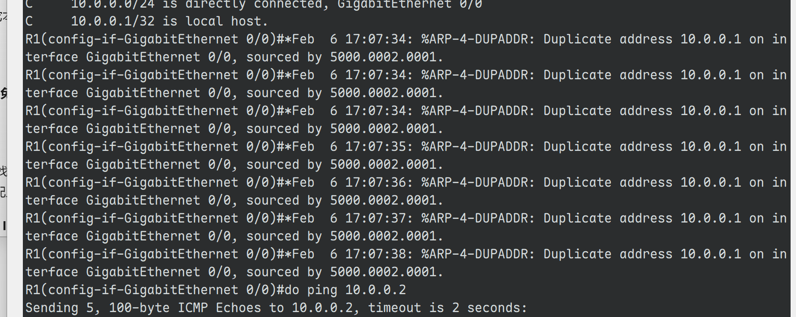
Task: Click the 'do ping 10.0.0.2' command text
Action: point(345,290)
